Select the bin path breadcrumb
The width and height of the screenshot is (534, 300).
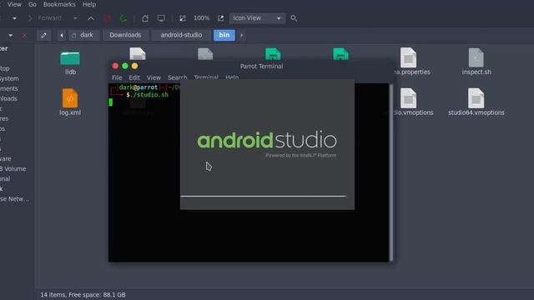coord(224,35)
